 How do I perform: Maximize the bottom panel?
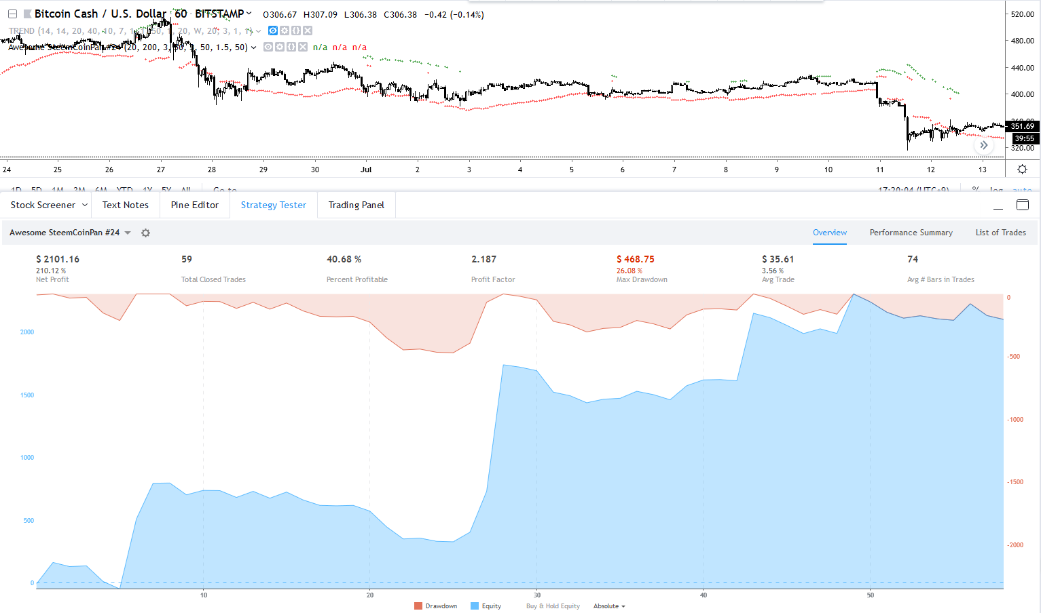(1022, 205)
